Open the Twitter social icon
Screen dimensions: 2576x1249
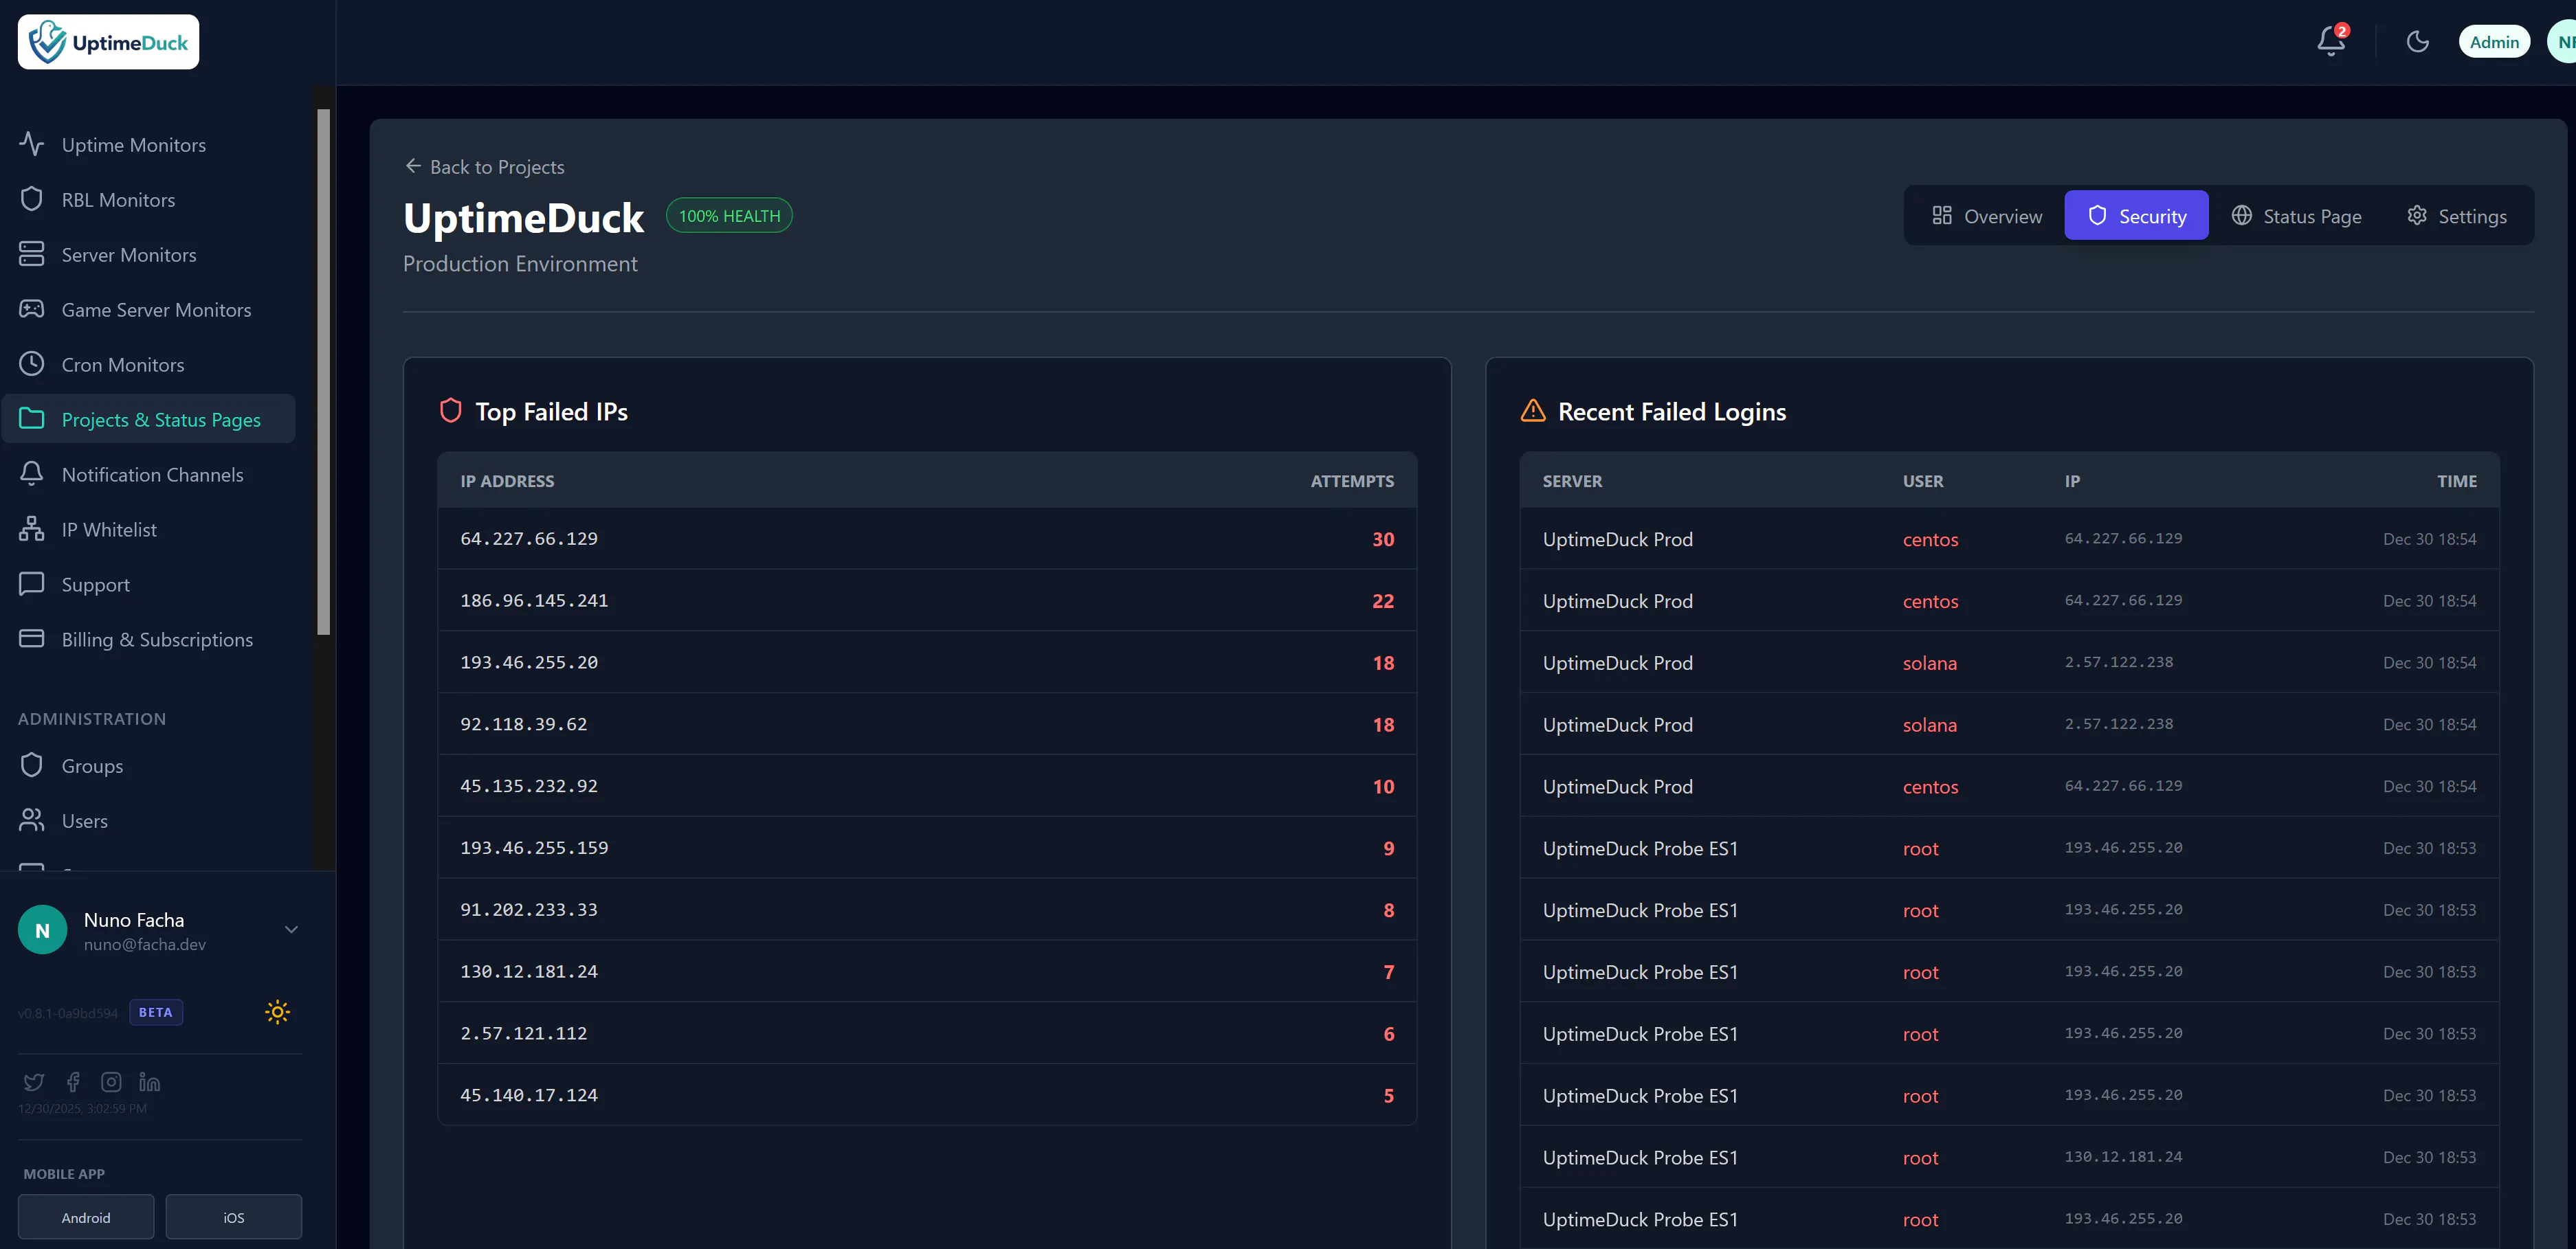coord(34,1082)
